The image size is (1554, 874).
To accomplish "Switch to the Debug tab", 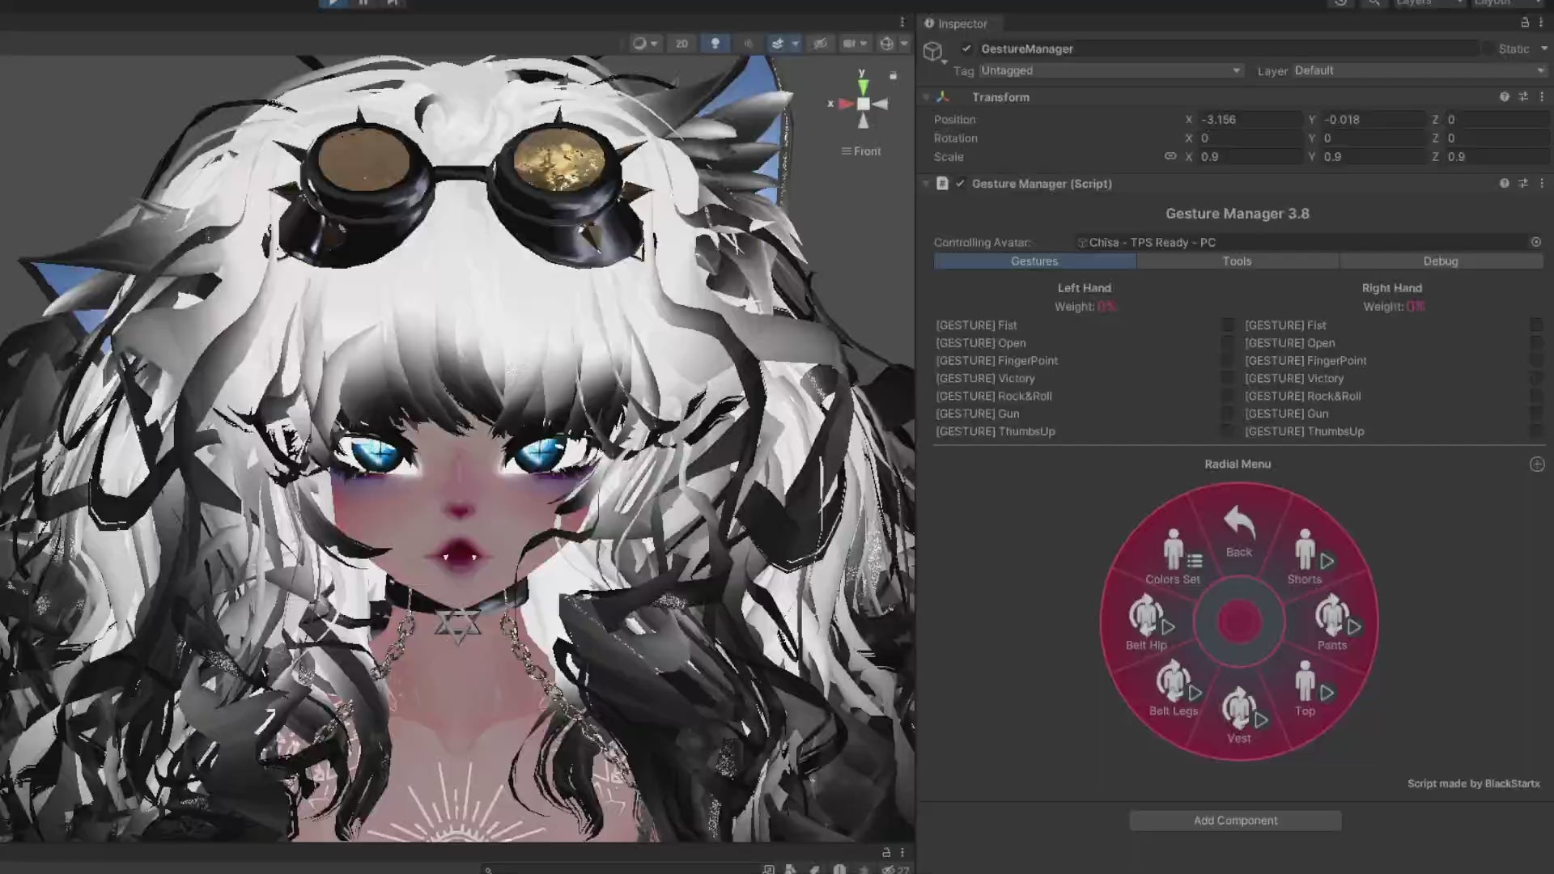I will click(1440, 261).
